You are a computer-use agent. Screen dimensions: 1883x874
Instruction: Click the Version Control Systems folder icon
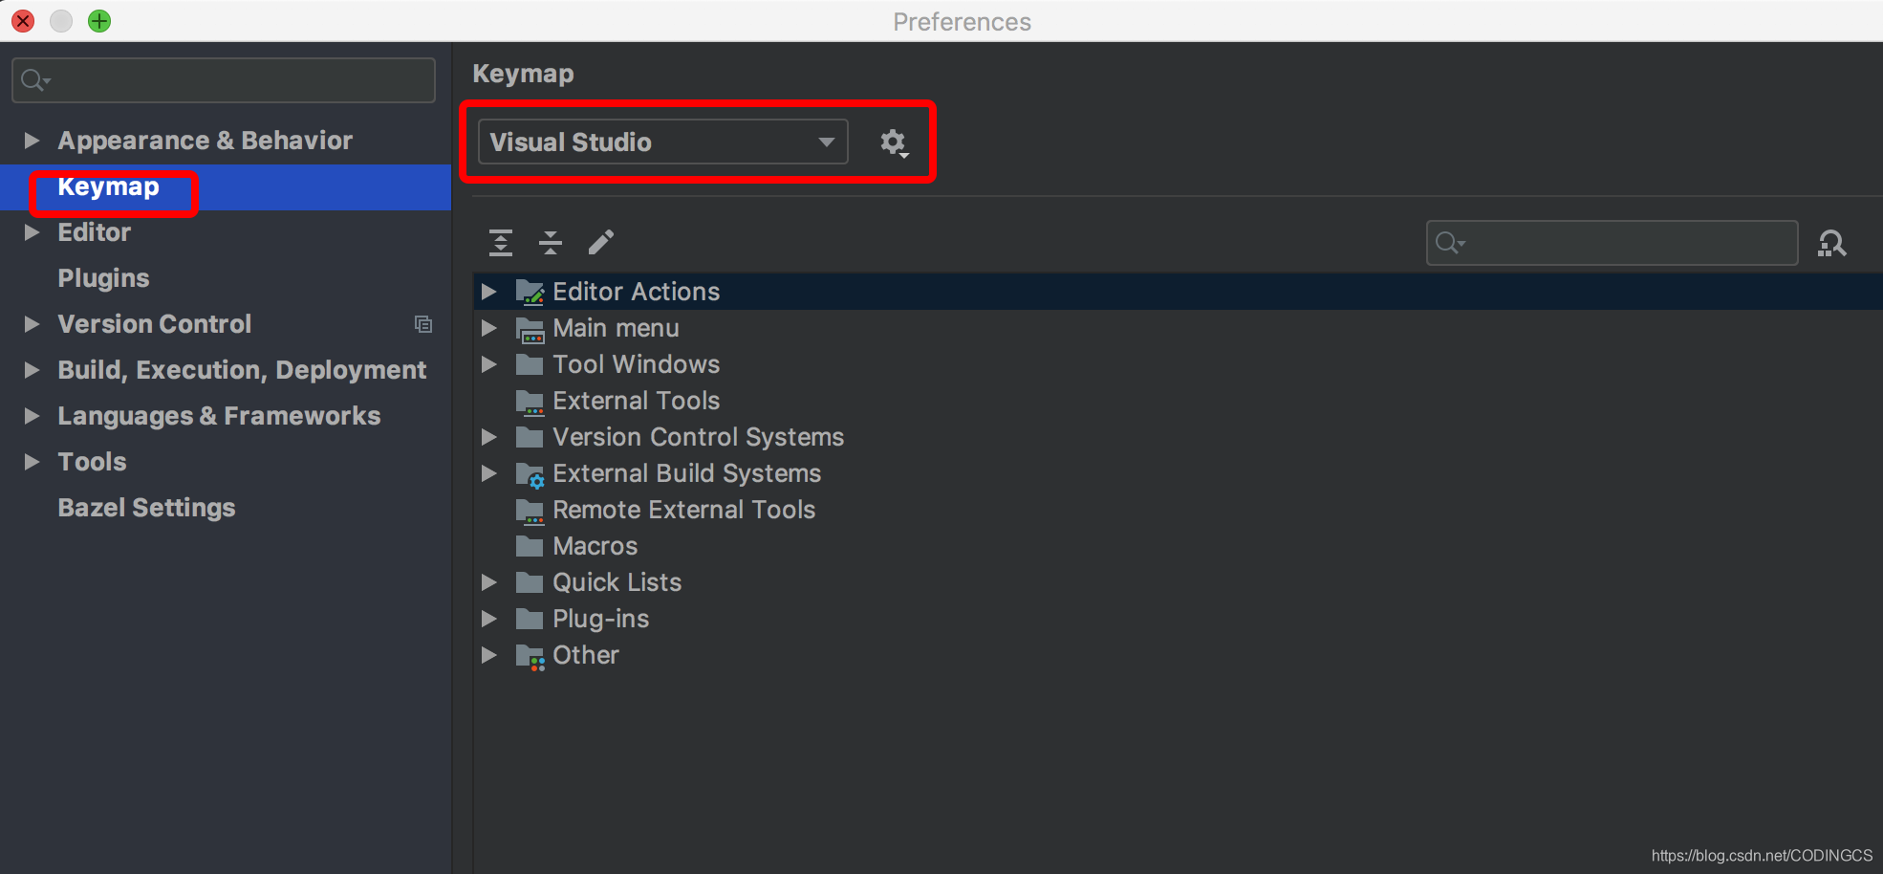click(x=530, y=437)
